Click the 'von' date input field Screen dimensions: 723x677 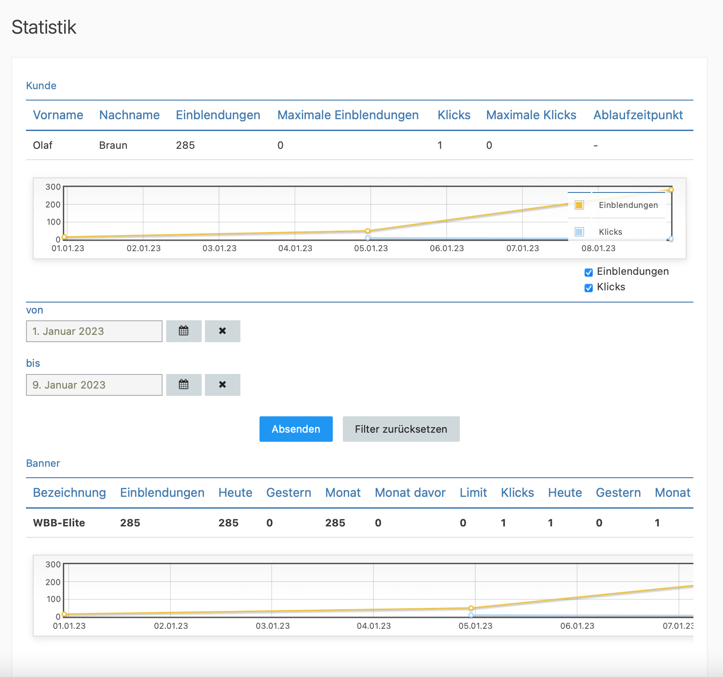pyautogui.click(x=94, y=331)
